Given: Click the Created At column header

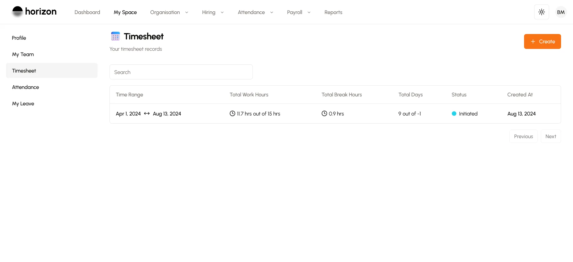Looking at the screenshot, I should point(520,95).
